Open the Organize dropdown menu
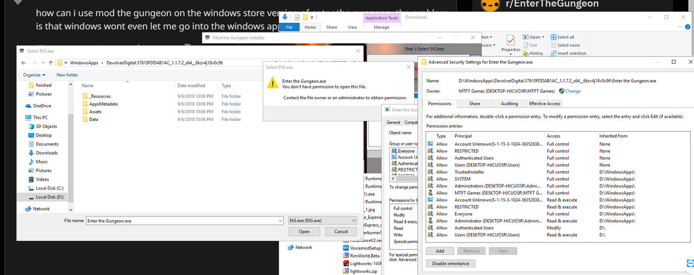This screenshot has height=275, width=694. coord(34,75)
